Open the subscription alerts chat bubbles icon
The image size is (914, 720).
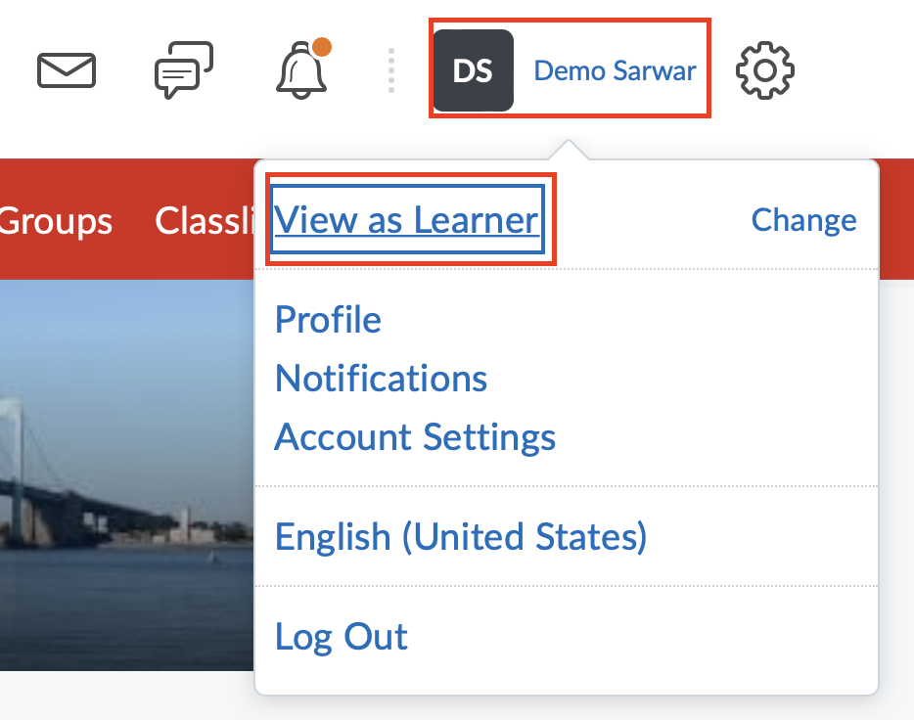[184, 69]
